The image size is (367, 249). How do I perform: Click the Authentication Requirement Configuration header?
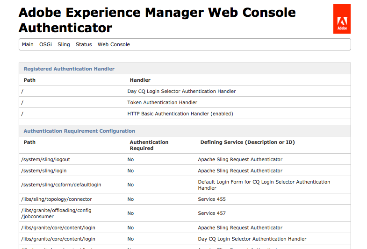(79, 131)
